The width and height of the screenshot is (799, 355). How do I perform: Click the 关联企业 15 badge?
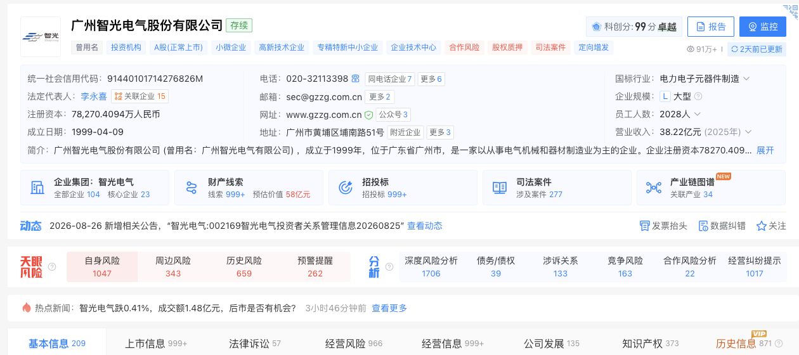click(140, 96)
